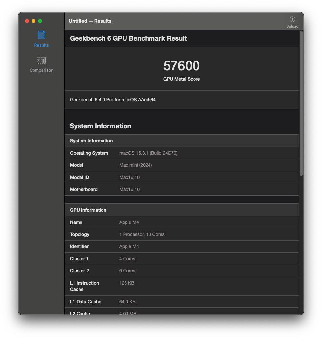Click the Upload arrow icon in toolbar
Image resolution: width=322 pixels, height=339 pixels.
coord(292,19)
